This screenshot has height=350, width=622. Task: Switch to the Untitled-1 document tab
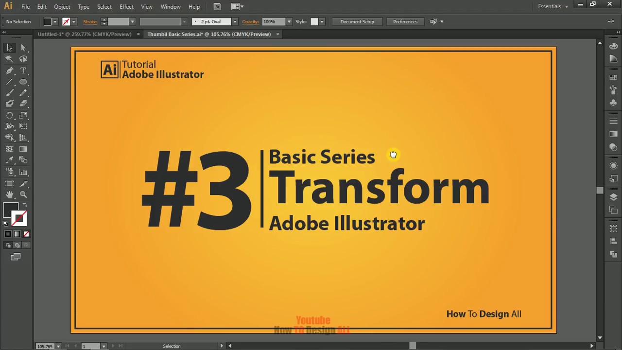point(85,34)
